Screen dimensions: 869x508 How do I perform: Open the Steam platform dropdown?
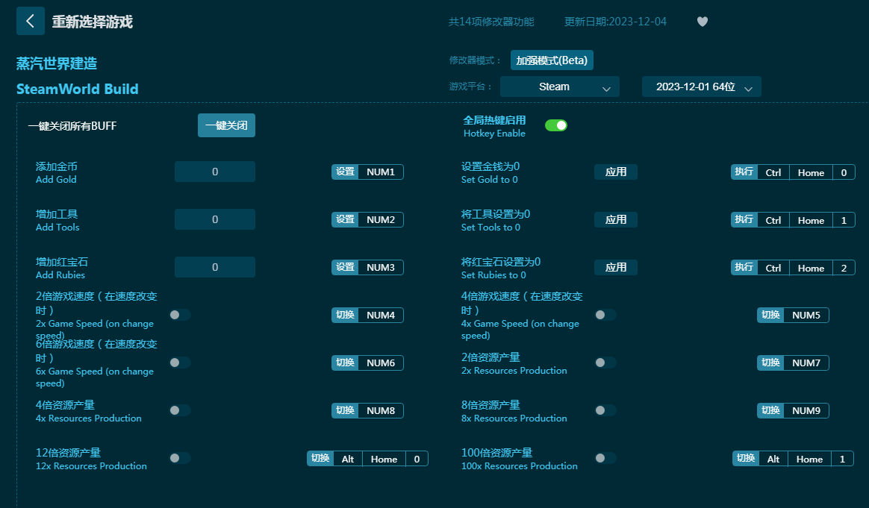(560, 87)
